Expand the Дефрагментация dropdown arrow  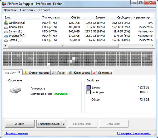[63, 124]
